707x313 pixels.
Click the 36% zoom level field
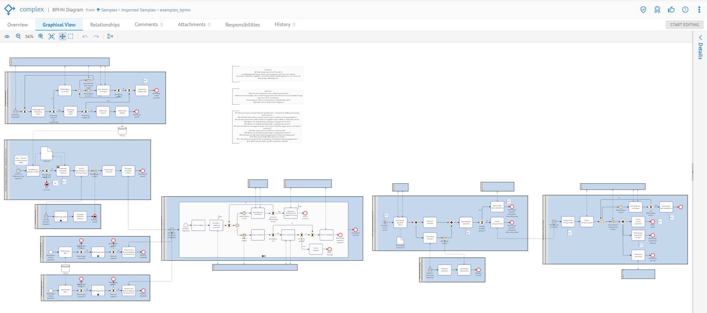point(29,36)
